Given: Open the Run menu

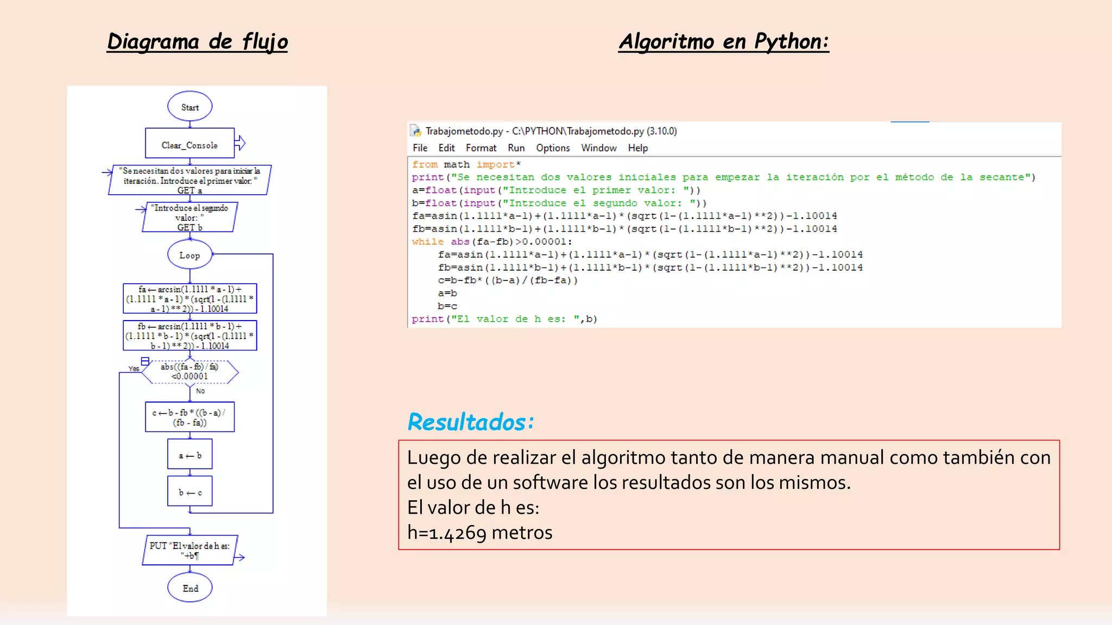Looking at the screenshot, I should click(x=516, y=148).
